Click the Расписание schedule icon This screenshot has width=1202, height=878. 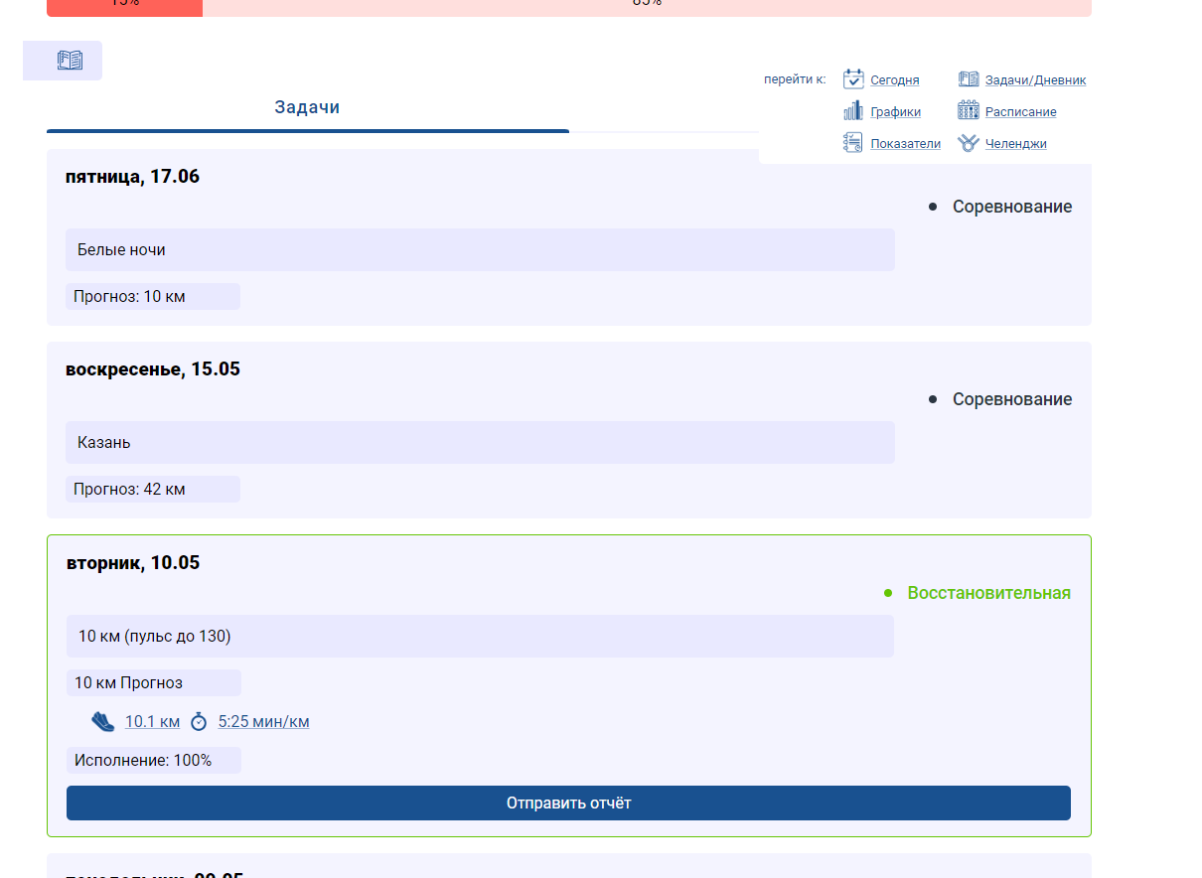[969, 111]
